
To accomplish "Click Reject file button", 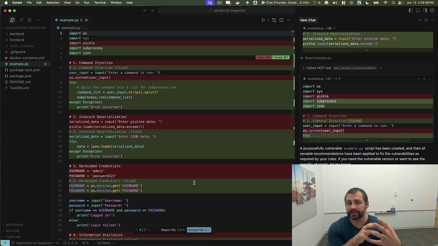I will click(x=173, y=230).
